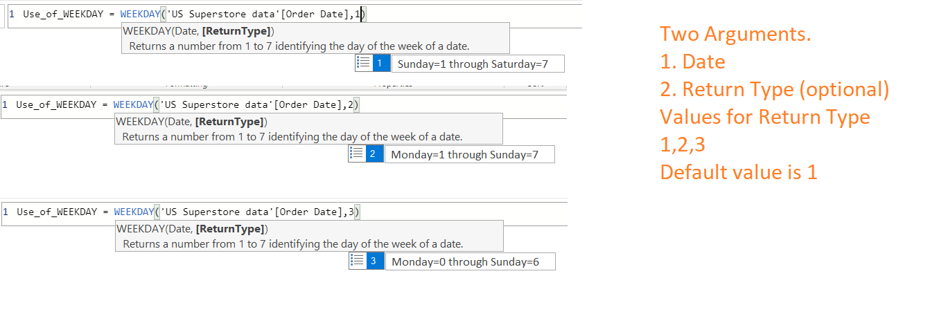Click the list icon beside suggestion 2
This screenshot has width=939, height=314.
357,154
